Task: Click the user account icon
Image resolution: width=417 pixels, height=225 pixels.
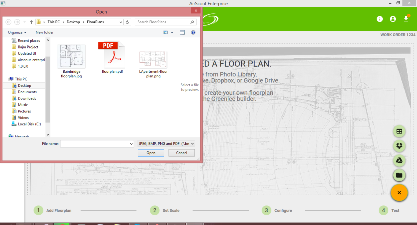Action: tap(393, 19)
